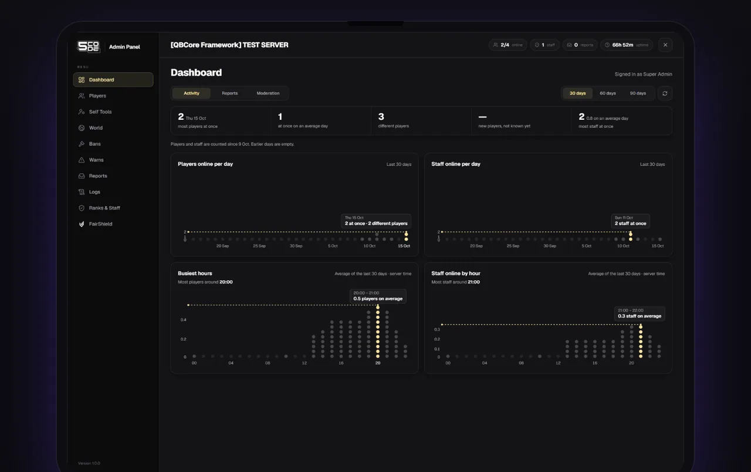
Task: Click the "[QBCore Framework] TEST SERVER" title
Action: coord(229,45)
